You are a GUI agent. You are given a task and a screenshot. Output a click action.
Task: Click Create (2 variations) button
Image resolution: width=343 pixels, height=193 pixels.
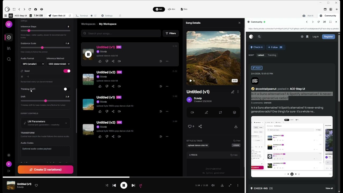click(46, 170)
